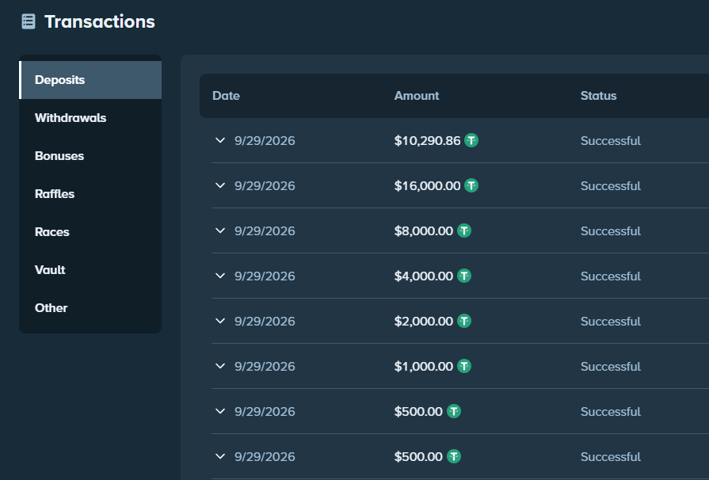Screen dimensions: 709x480
Task: Click the Transactions page title
Action: click(100, 21)
